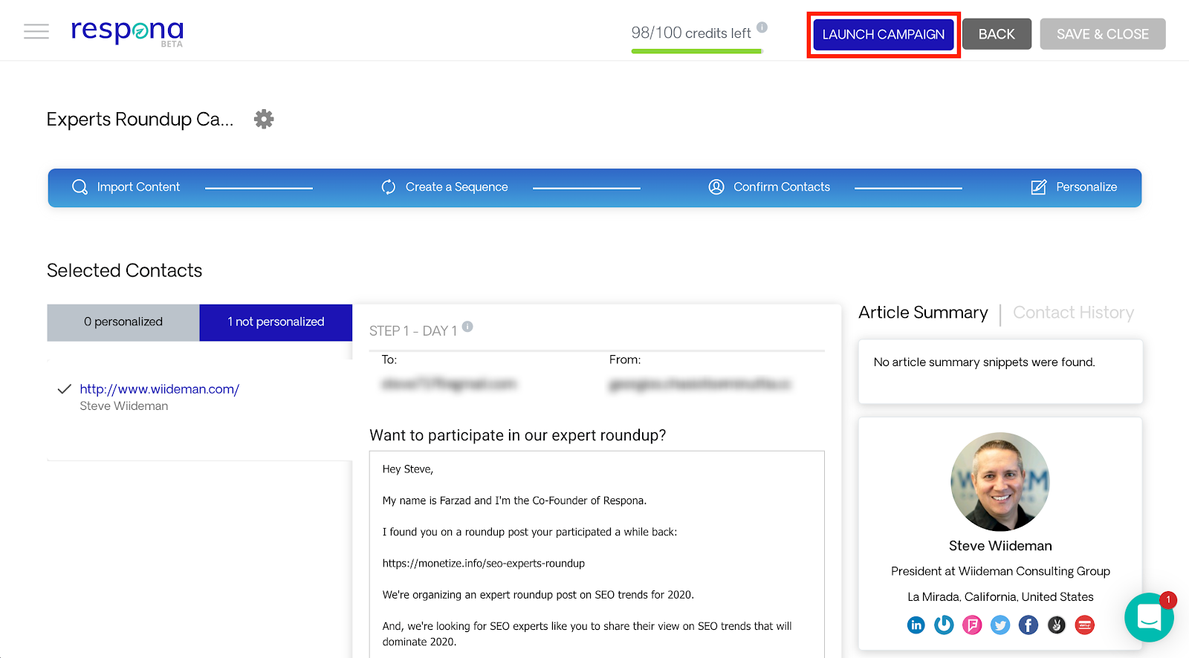The width and height of the screenshot is (1189, 658).
Task: Open Steve's Gravatar profile icon
Action: point(944,625)
